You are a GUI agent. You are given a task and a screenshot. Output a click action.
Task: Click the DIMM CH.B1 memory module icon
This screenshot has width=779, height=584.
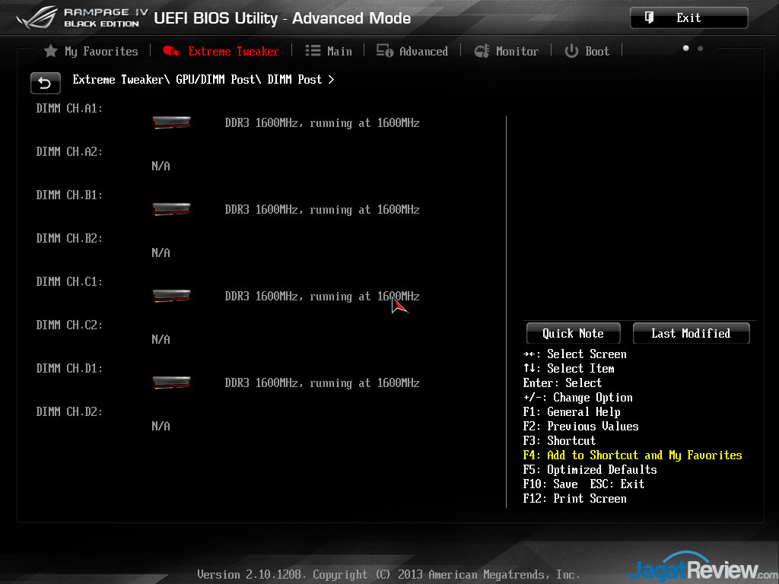pos(171,209)
